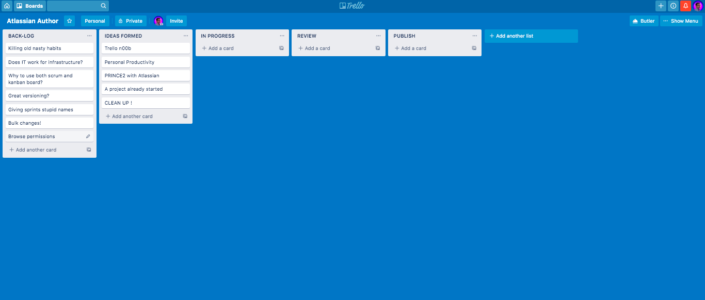
Task: Open BACK-LOG list actions menu
Action: click(89, 36)
